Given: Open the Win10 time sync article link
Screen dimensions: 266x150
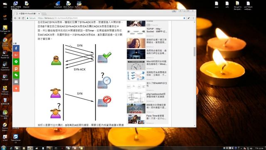Looking at the screenshot, I should (157, 63).
